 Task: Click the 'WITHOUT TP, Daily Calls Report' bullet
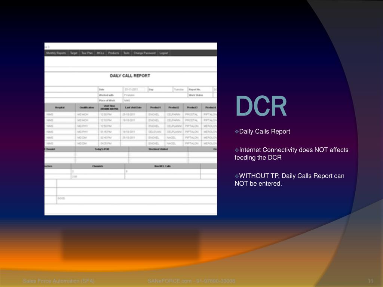point(289,180)
